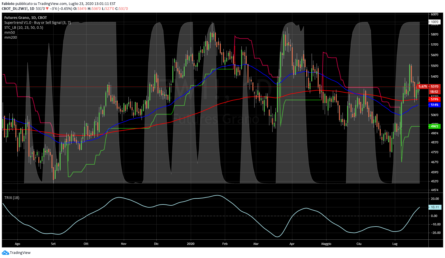
Task: Click the L:527'0 low value
Action: coord(108,9)
